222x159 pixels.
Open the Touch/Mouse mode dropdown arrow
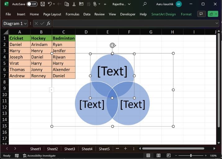[x=99, y=4]
